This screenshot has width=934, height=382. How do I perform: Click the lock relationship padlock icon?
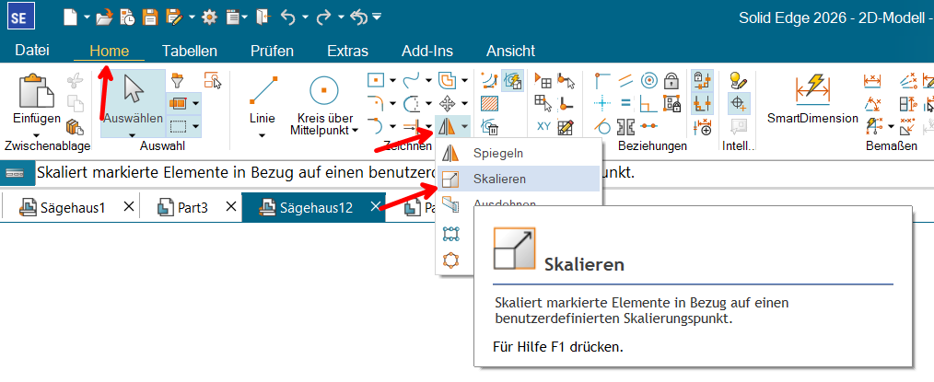click(671, 80)
